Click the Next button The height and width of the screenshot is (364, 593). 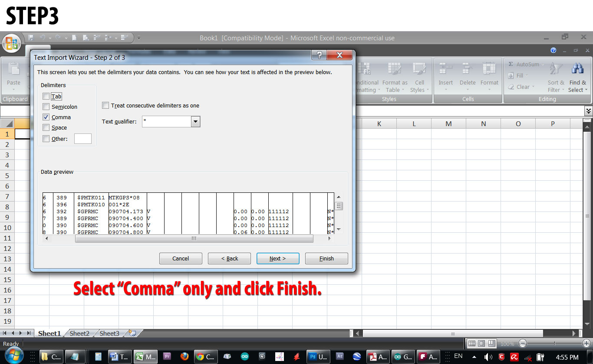point(277,258)
